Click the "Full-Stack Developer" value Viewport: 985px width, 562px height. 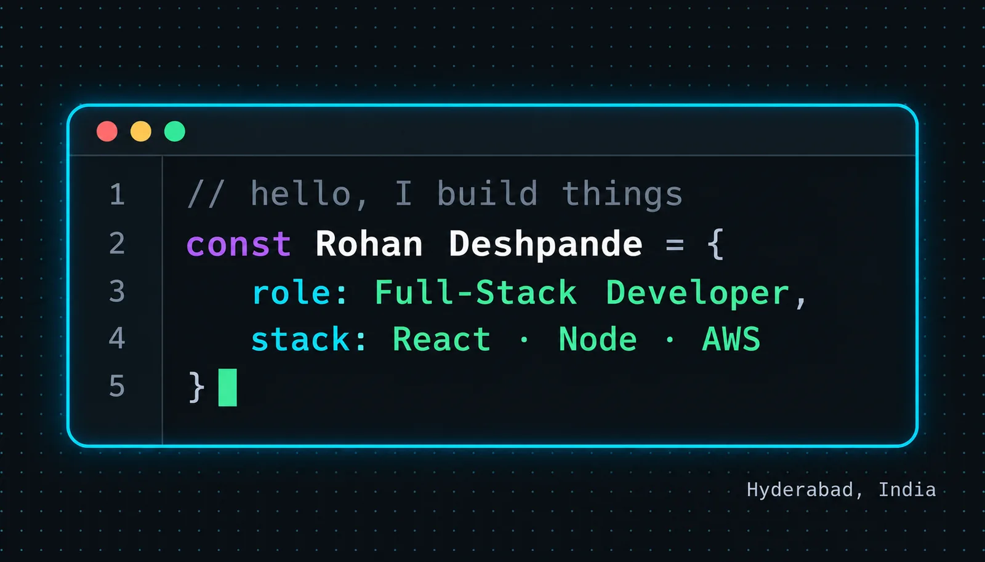582,293
